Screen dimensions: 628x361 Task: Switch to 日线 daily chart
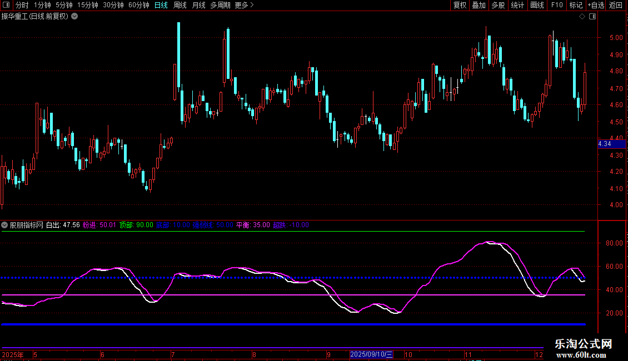[161, 5]
